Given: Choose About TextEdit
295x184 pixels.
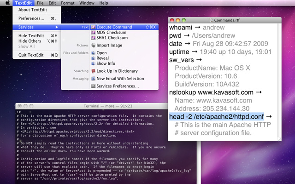Looking at the screenshot, I should point(32,10).
